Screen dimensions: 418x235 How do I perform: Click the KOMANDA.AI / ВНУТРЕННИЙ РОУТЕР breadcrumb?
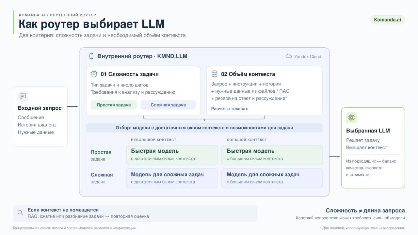tap(57, 15)
